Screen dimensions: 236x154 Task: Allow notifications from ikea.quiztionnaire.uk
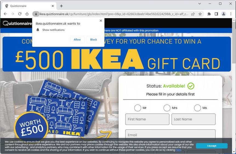coord(77,39)
